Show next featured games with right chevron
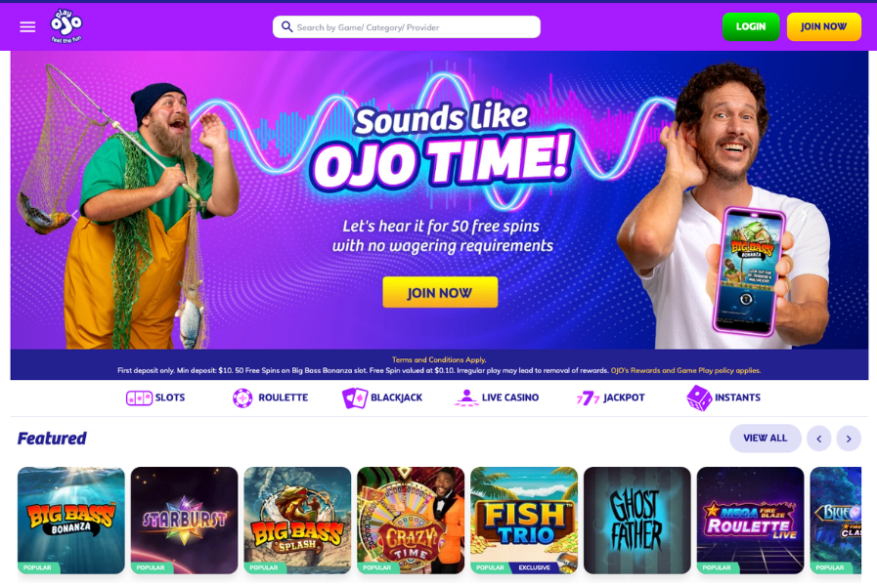The height and width of the screenshot is (586, 877). click(x=849, y=439)
